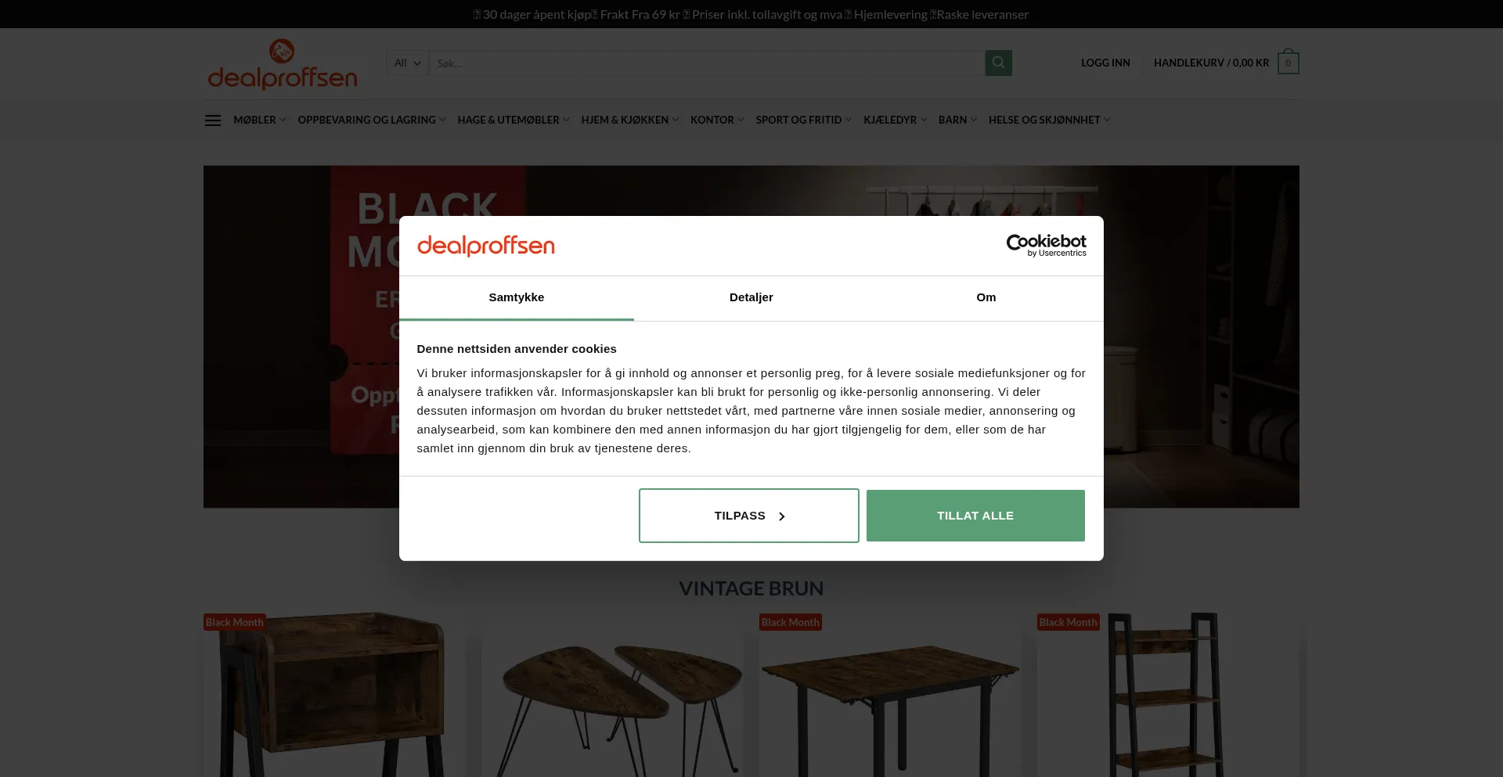Click the Black Month badge on first product
Image resolution: width=1503 pixels, height=777 pixels.
pyautogui.click(x=235, y=622)
